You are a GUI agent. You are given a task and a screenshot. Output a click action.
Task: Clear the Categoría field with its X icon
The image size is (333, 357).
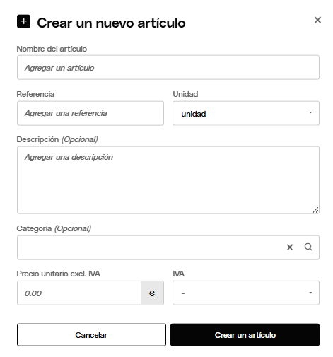[x=290, y=247]
